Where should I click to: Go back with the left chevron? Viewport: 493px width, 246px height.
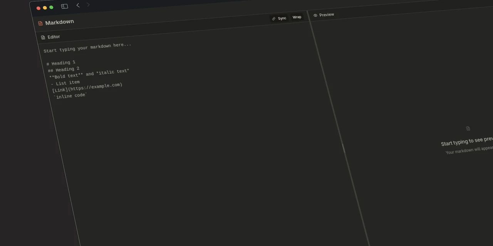coord(78,5)
